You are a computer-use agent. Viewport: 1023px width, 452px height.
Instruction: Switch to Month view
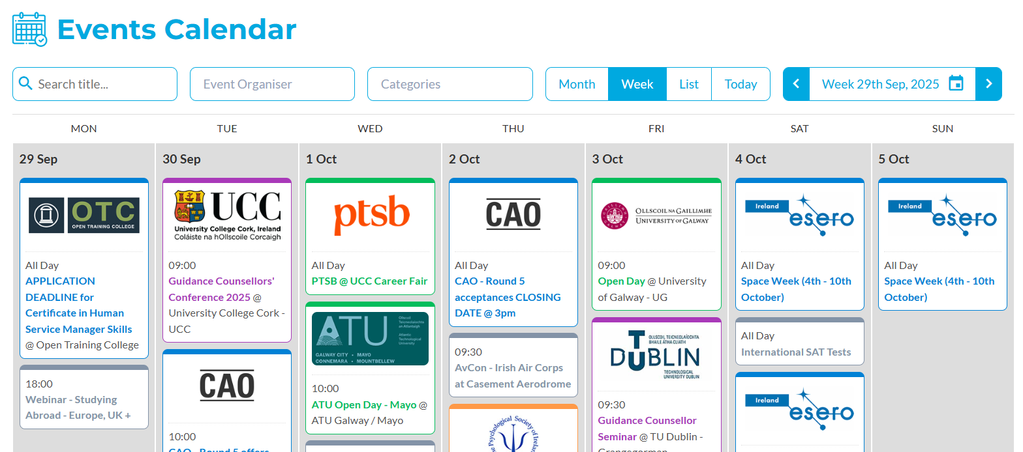click(577, 84)
